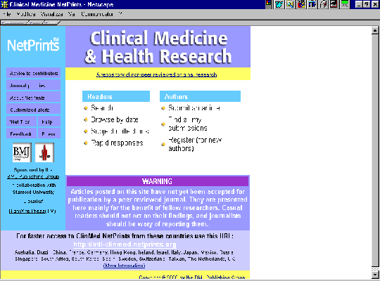
Task: Open About NetPrints page
Action: pyautogui.click(x=34, y=98)
